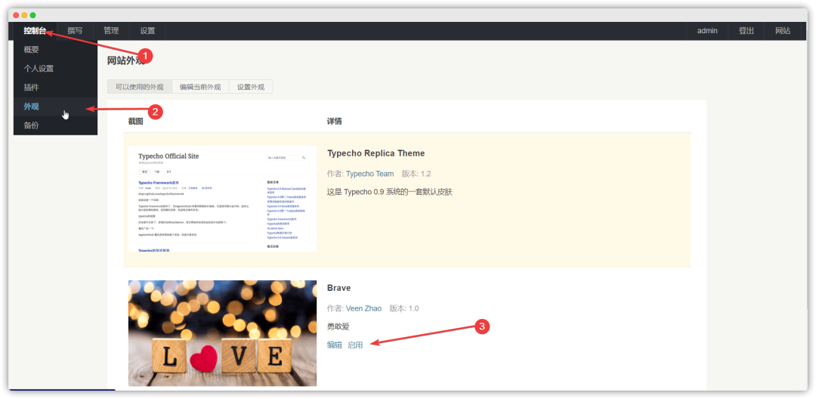Image resolution: width=816 pixels, height=399 pixels.
Task: Click the yellow minimize window button
Action: pos(24,15)
